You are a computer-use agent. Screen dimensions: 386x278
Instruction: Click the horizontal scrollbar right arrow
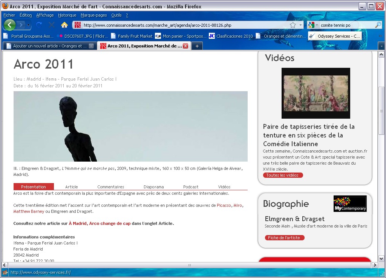point(375,265)
